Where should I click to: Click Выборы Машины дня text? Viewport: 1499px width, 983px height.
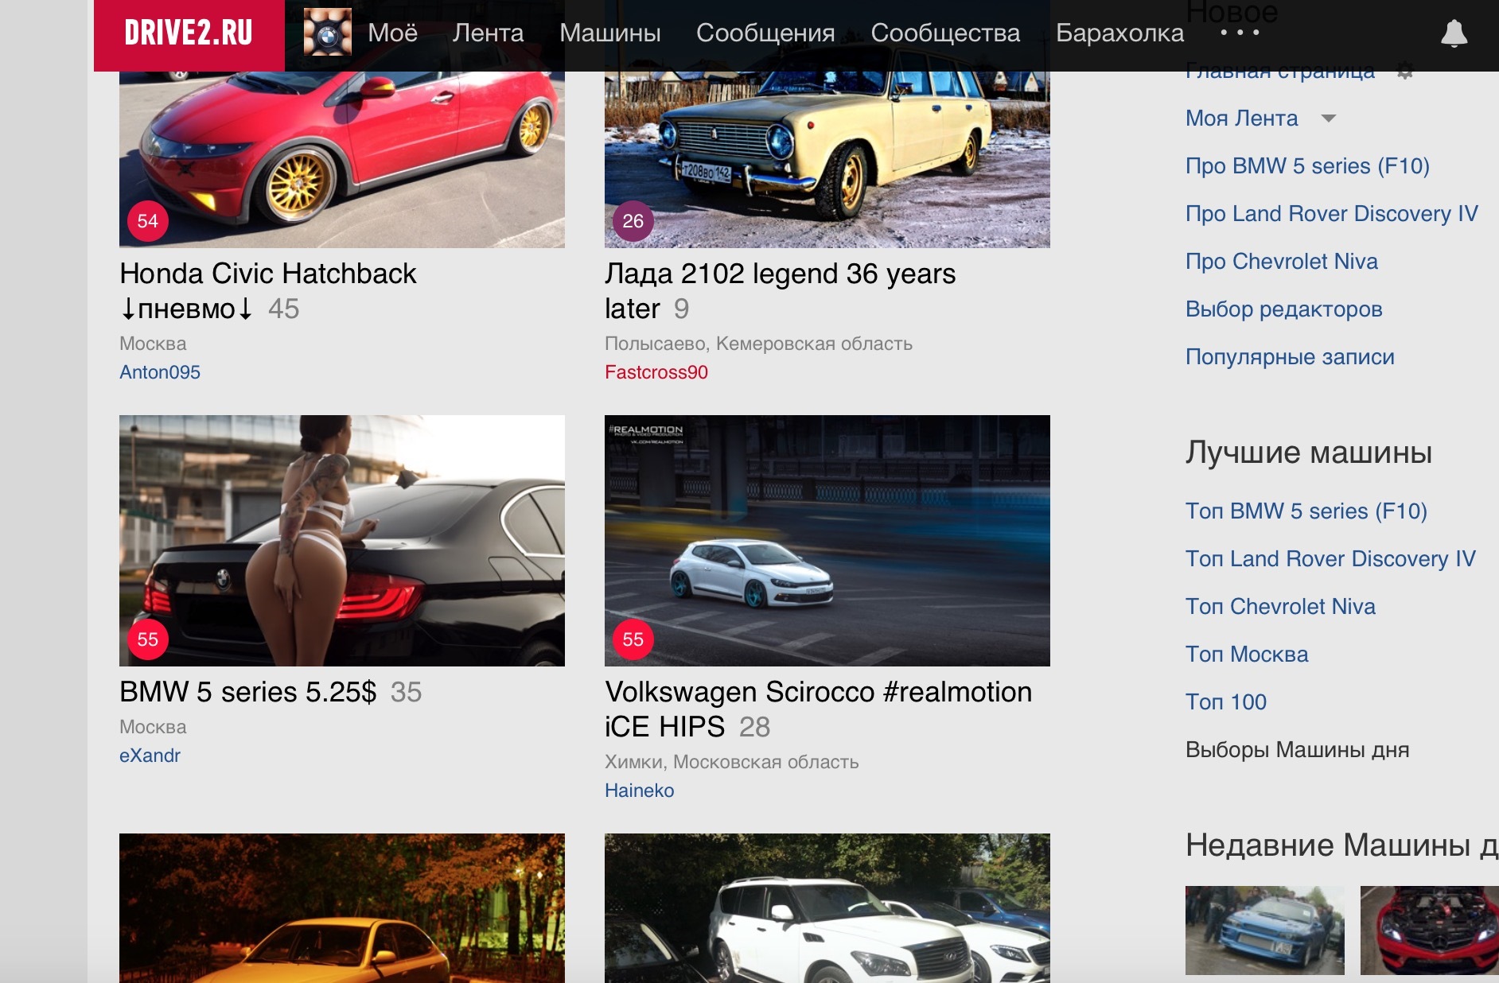1297,750
